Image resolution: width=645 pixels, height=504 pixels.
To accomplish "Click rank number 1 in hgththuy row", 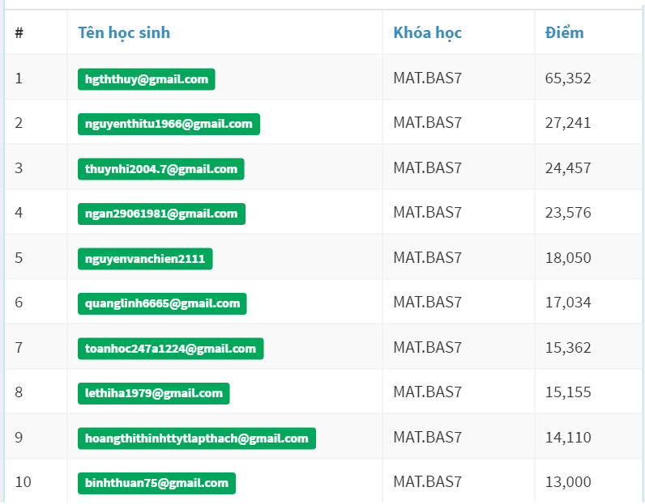I will point(19,78).
